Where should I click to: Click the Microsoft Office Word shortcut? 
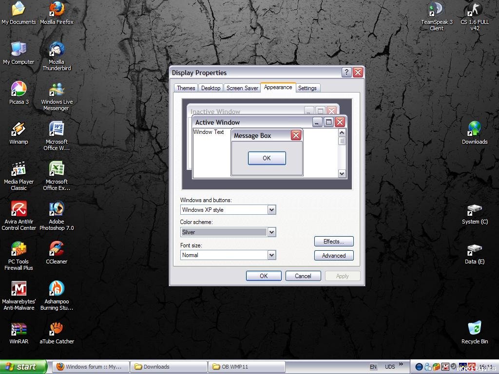point(57,136)
